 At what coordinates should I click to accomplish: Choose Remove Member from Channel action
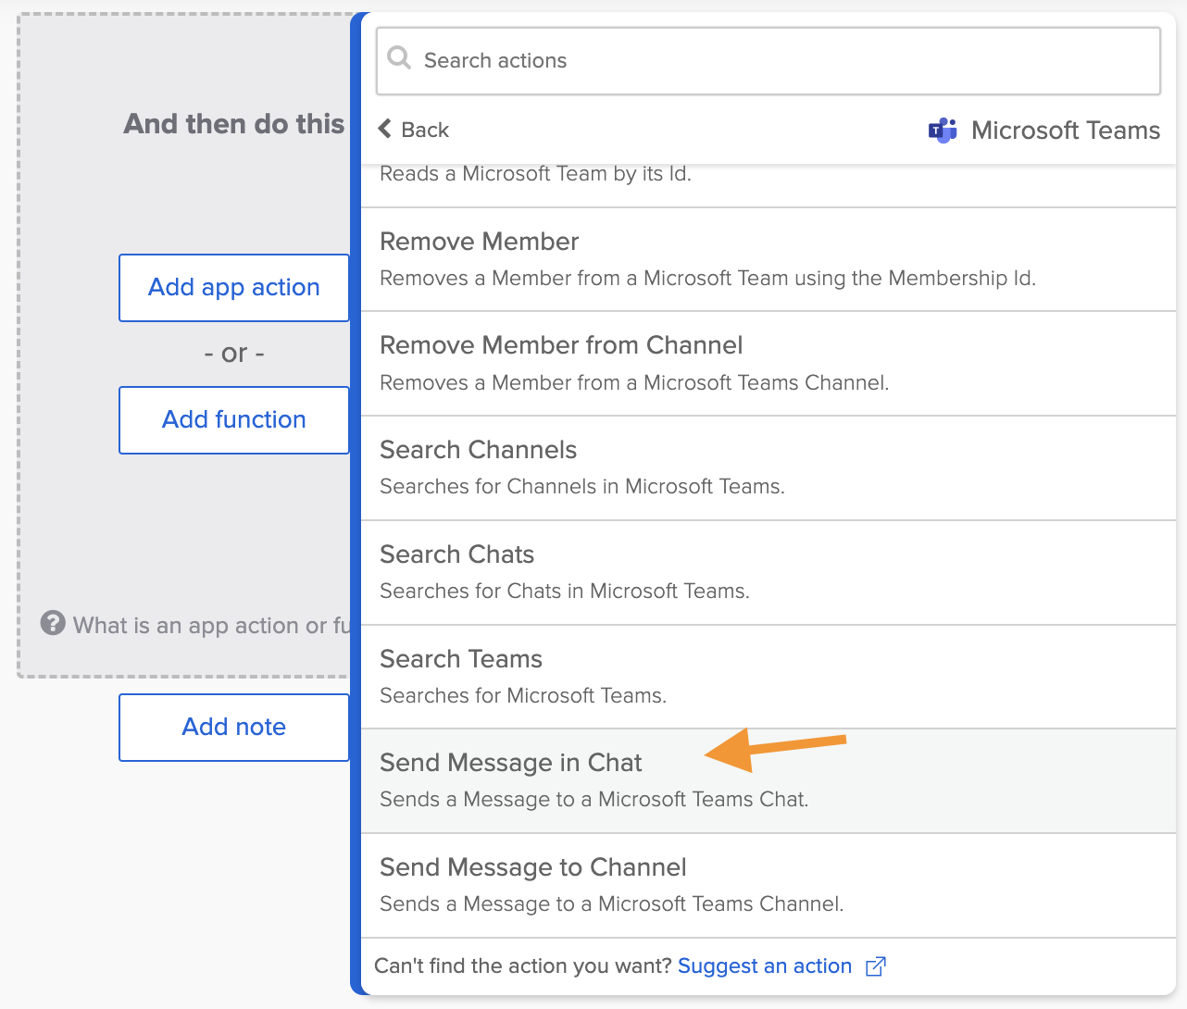point(767,363)
